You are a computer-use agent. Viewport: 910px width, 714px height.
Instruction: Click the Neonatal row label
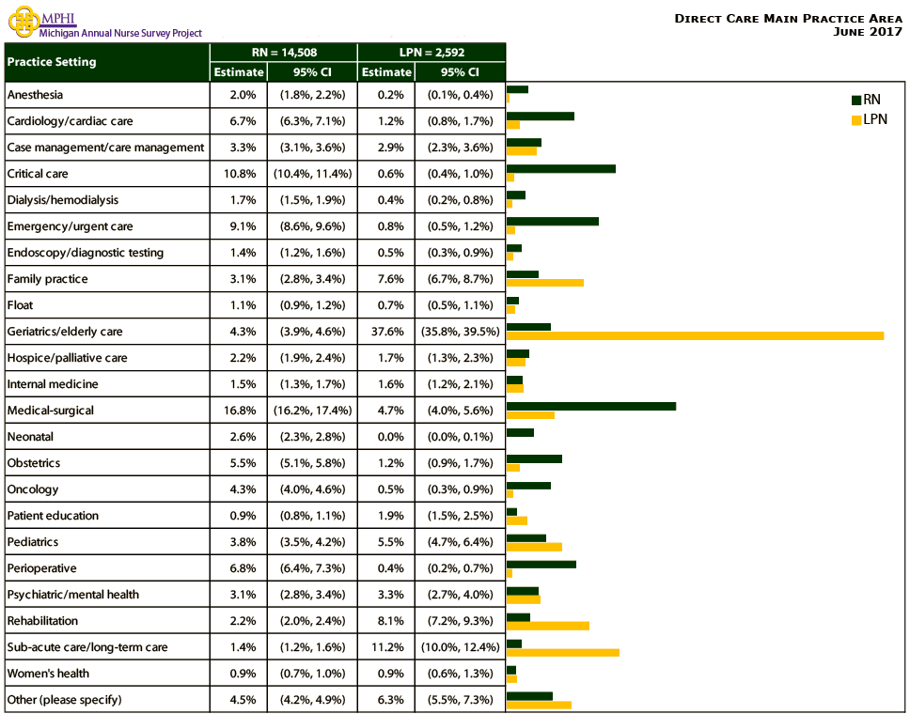click(30, 437)
